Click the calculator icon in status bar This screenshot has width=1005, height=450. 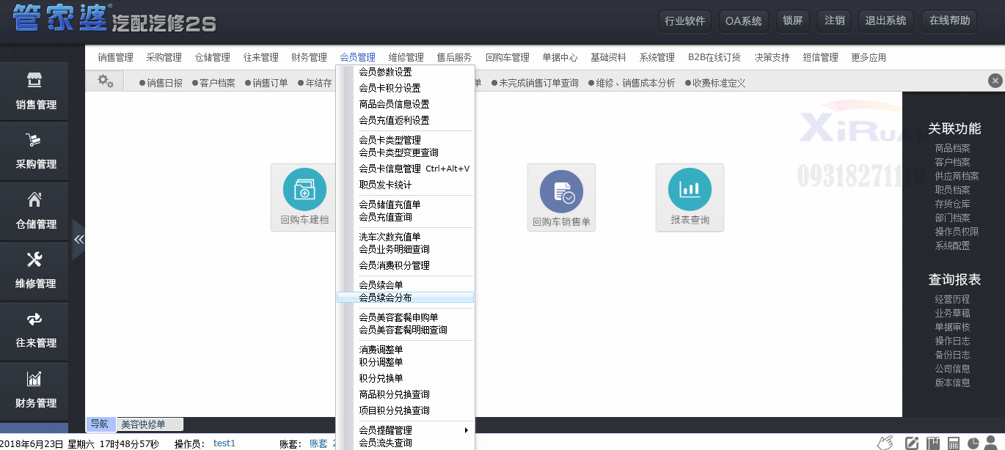tap(954, 443)
